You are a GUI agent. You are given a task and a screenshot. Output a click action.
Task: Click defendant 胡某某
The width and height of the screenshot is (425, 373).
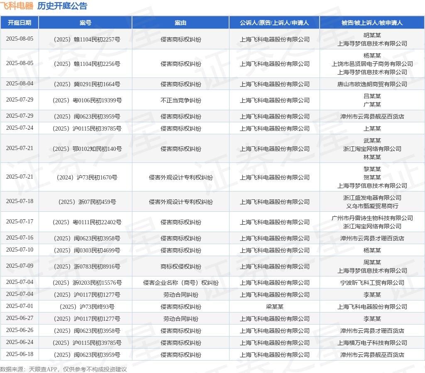click(x=372, y=35)
